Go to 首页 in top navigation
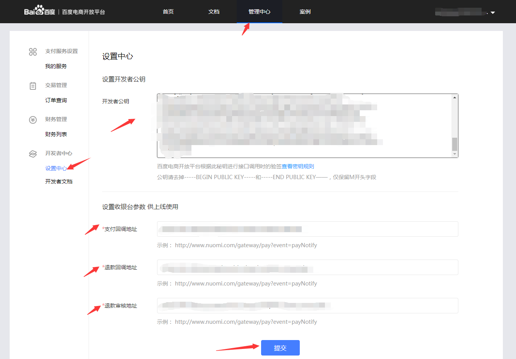This screenshot has height=359, width=516. (x=168, y=12)
